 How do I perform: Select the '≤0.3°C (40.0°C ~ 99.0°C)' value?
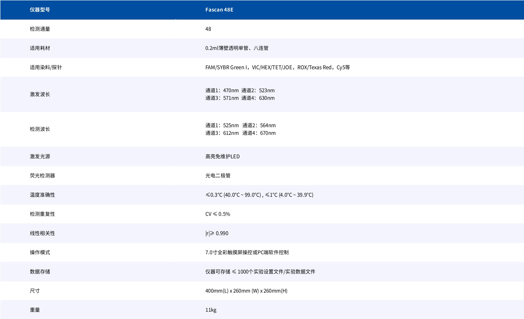point(233,195)
